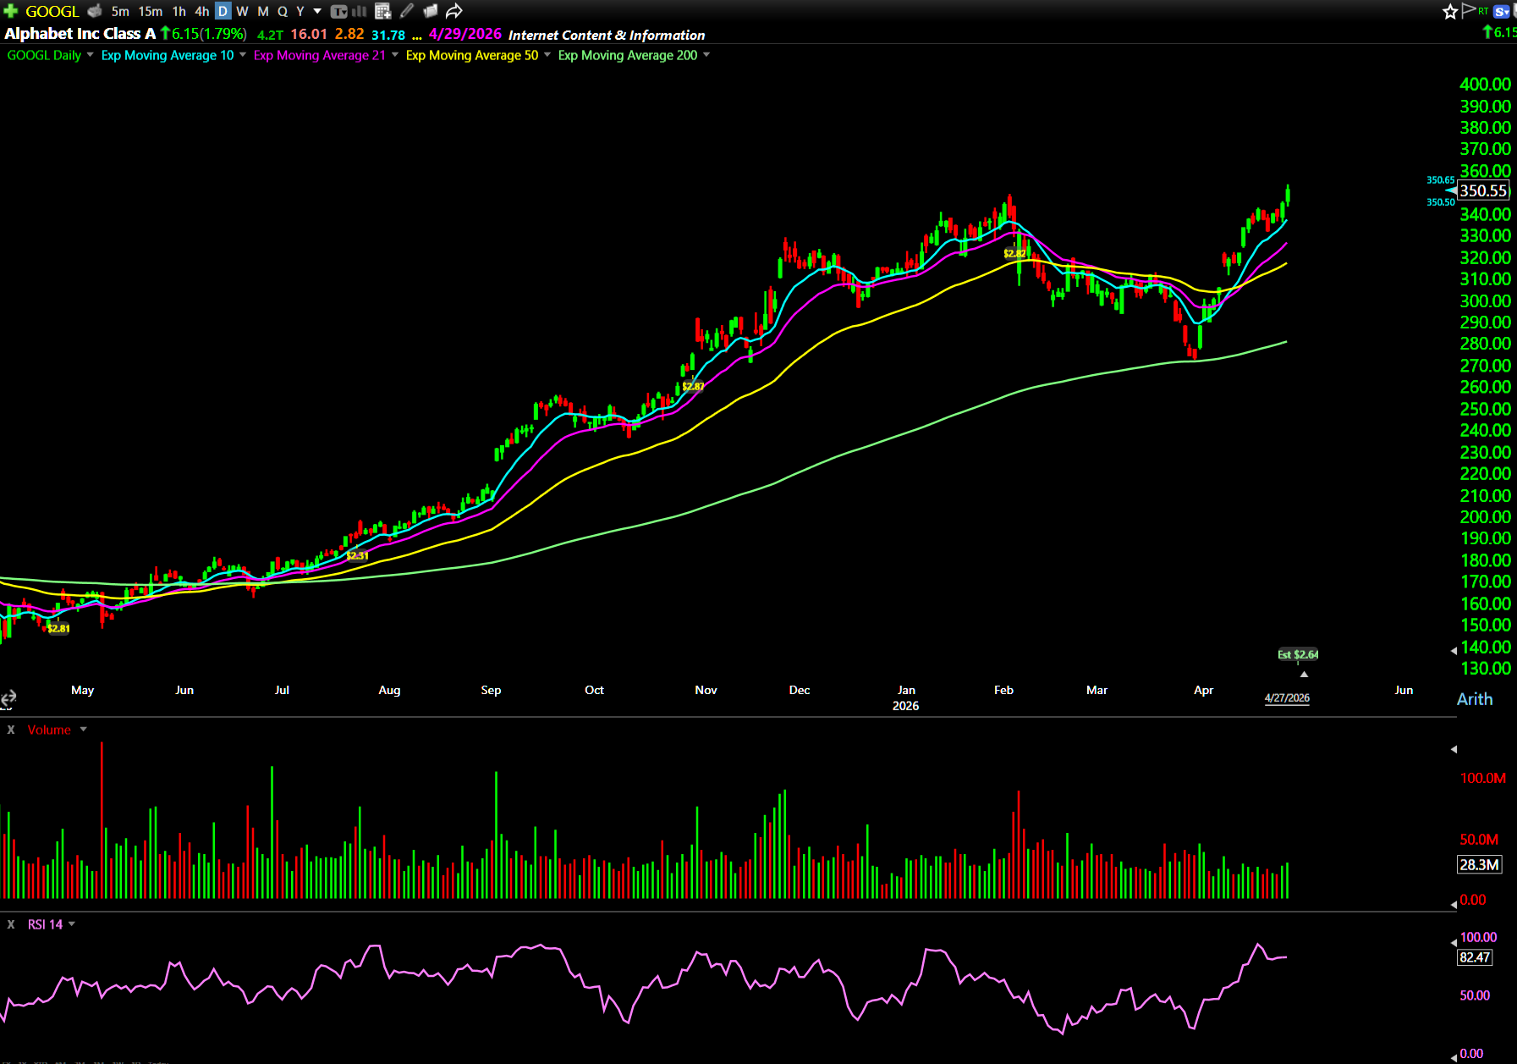The height and width of the screenshot is (1064, 1517).
Task: Click the Est $2.64 earnings marker
Action: pyautogui.click(x=1297, y=654)
